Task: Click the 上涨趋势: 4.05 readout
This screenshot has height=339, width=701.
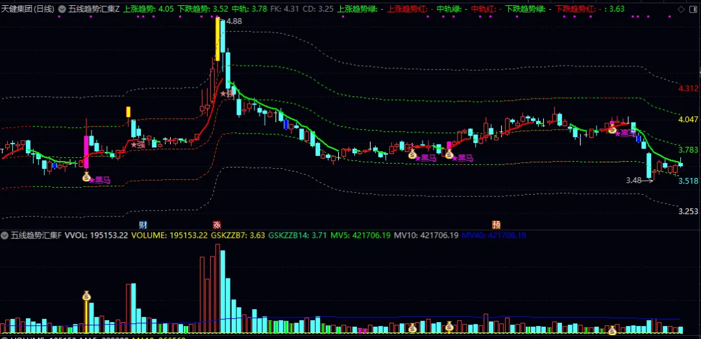Action: coord(147,9)
